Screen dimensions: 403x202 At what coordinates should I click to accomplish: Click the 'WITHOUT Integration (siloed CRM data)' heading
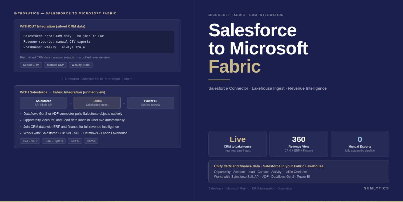[x=53, y=26]
